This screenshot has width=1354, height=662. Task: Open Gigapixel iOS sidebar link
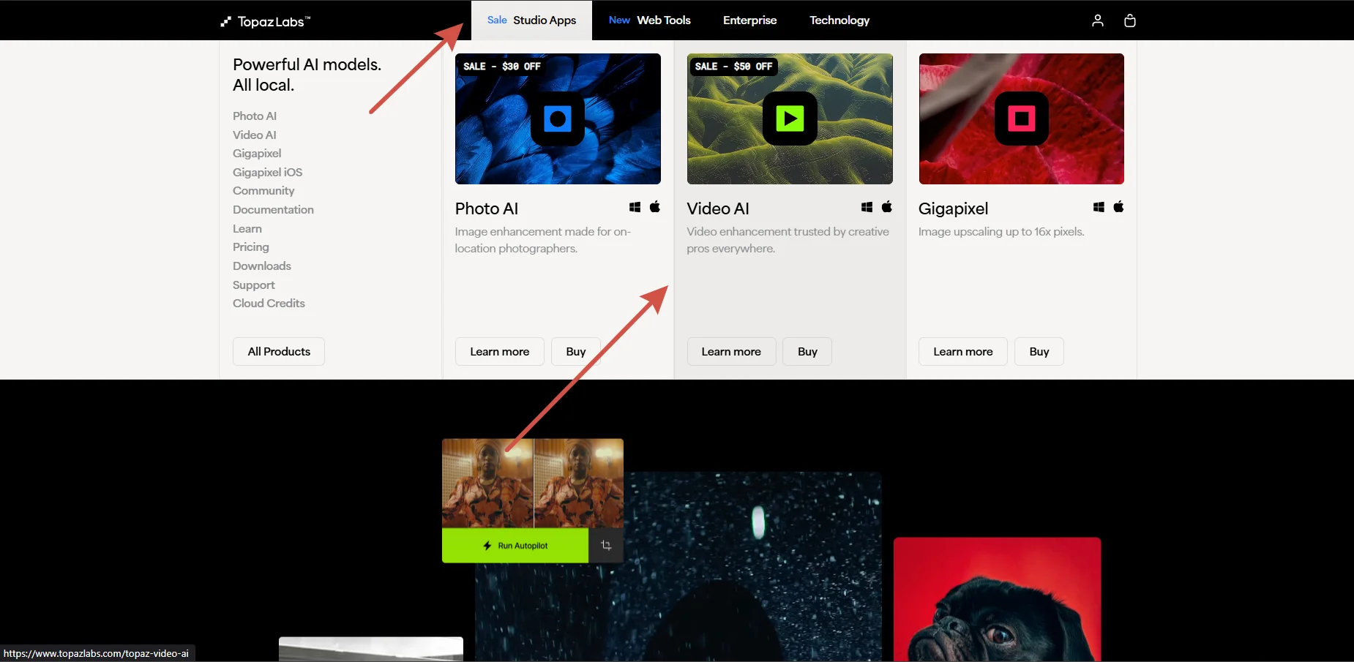[x=267, y=173]
